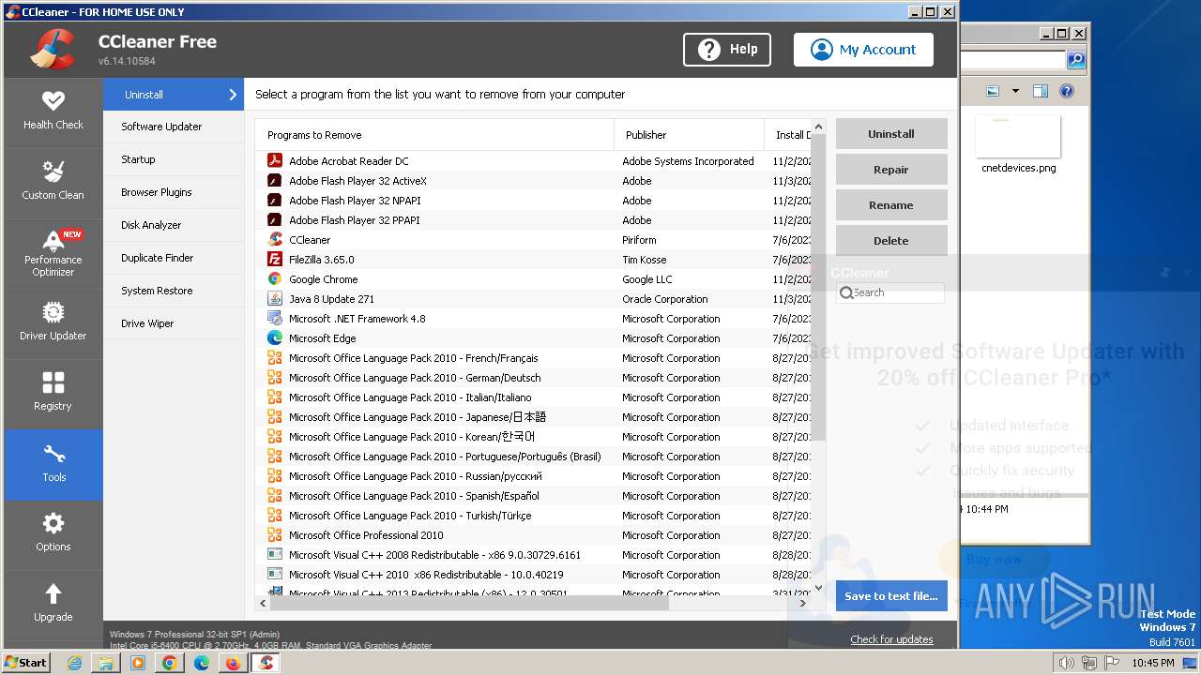The height and width of the screenshot is (675, 1201).
Task: Select the CCleaner program list icon
Action: tap(275, 240)
